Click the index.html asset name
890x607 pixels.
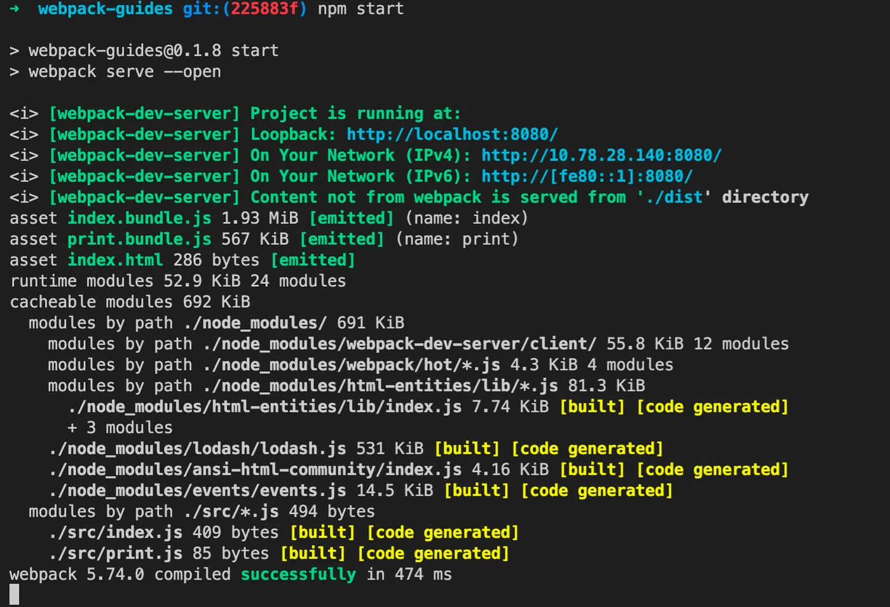[x=115, y=260]
